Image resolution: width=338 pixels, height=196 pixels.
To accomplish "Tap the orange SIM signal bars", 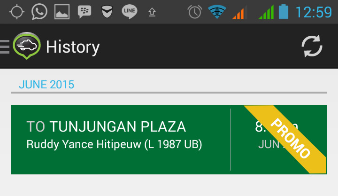I will [239, 12].
